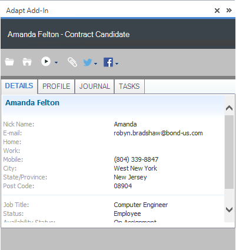Viewport: 236px width, 250px height.
Task: Click the Facebook icon
Action: point(108,62)
